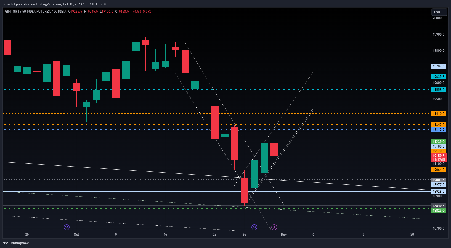This screenshot has width=451, height=248.
Task: Click the 19639.5 price label
Action: pos(438,77)
